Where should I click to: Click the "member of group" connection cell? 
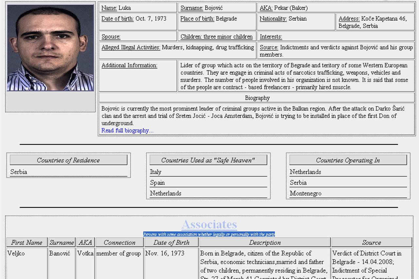pos(119,263)
